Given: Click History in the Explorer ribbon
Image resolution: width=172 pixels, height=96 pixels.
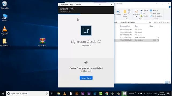Looking at the screenshot, I should pyautogui.click(x=144, y=16).
